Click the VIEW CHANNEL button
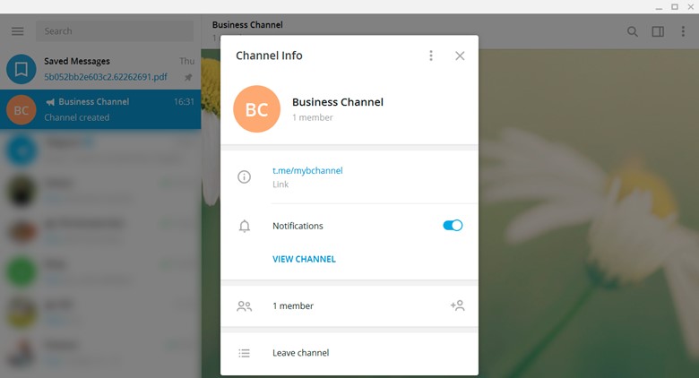The image size is (699, 378). point(304,259)
